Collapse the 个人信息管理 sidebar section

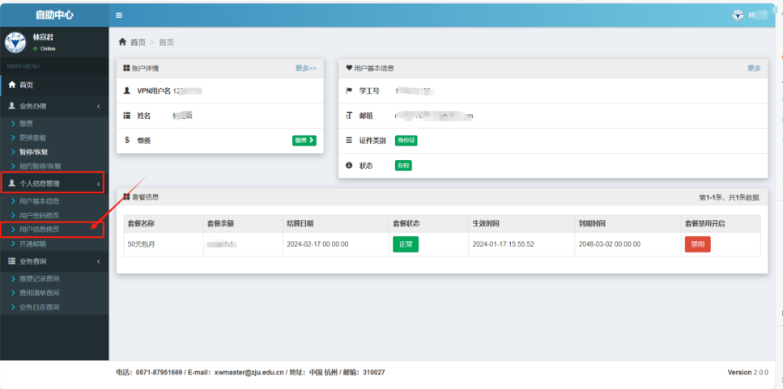[98, 184]
